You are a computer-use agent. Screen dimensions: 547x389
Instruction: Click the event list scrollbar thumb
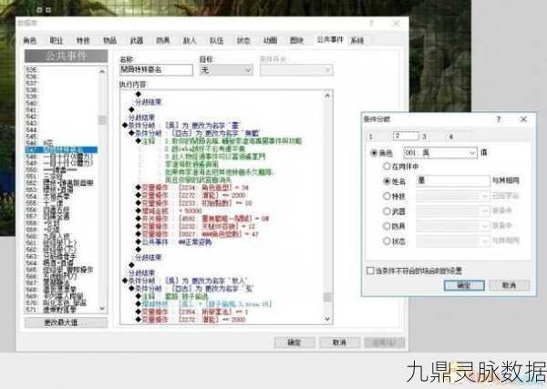click(102, 120)
